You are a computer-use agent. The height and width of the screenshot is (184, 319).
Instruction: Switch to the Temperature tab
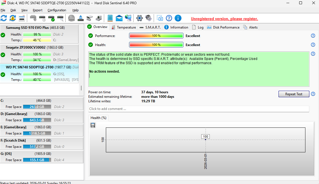(123, 27)
